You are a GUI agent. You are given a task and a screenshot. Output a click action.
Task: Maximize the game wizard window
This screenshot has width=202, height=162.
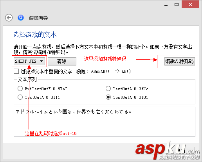[177, 5]
